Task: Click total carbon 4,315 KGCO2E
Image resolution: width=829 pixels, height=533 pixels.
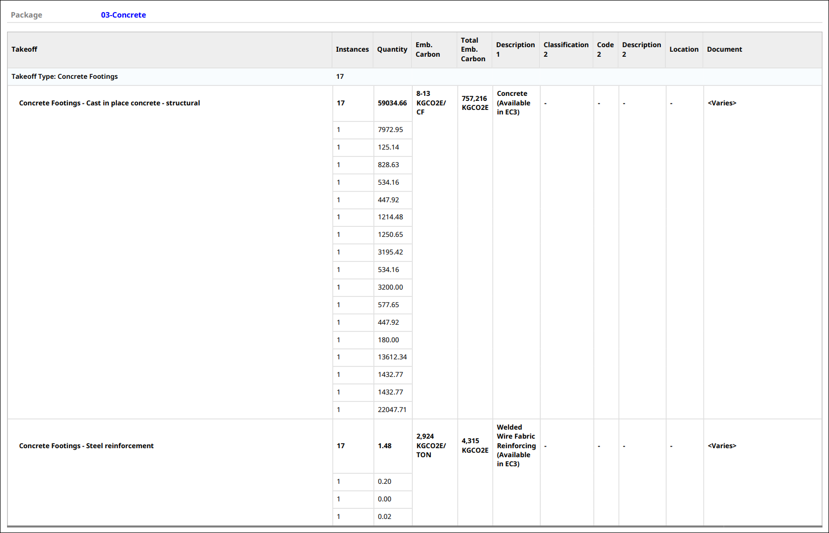Action: coord(475,446)
